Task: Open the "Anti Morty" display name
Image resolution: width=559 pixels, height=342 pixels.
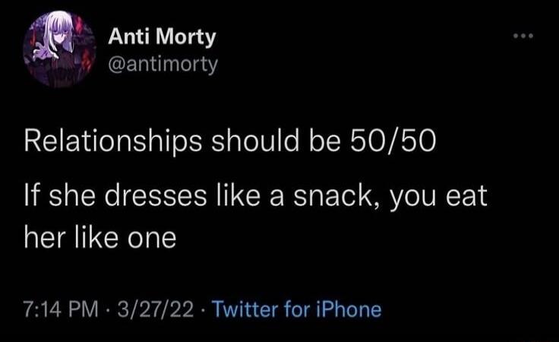Action: click(x=162, y=36)
